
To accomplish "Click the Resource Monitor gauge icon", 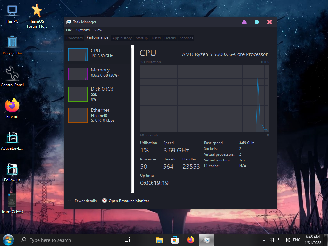I will (x=105, y=201).
